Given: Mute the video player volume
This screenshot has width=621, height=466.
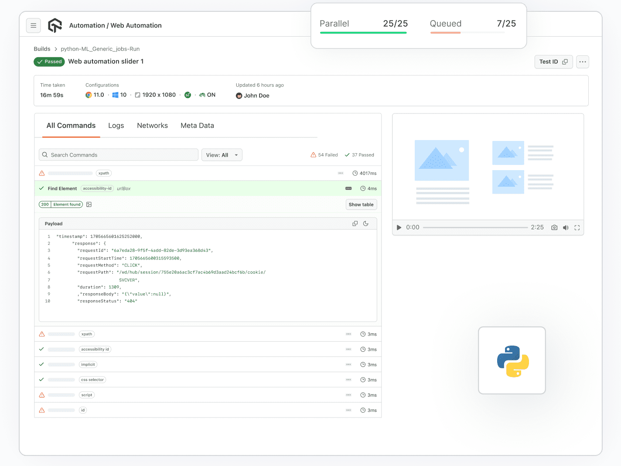Looking at the screenshot, I should [x=566, y=227].
